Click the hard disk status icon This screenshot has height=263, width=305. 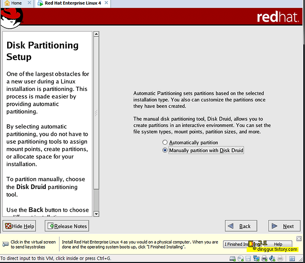(233, 259)
